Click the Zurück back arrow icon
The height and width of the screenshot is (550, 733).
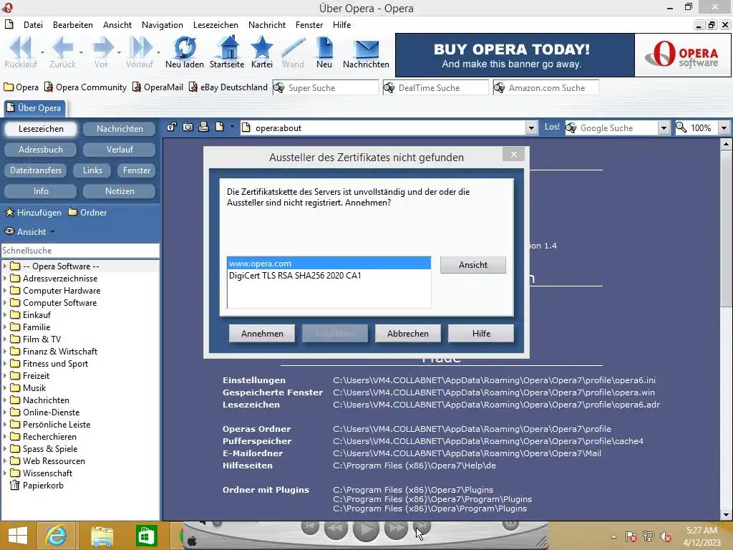click(63, 48)
